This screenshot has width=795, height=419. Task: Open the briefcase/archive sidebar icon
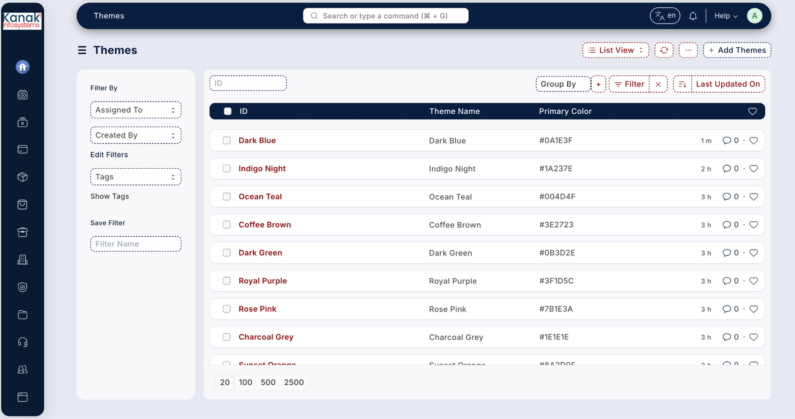click(x=22, y=232)
